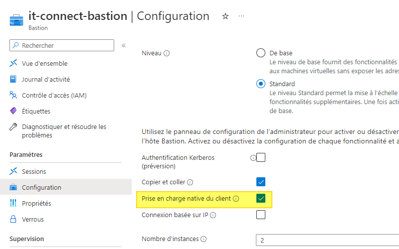Click the Propriétés bars icon
Viewport: 399px width, 249px height.
pos(13,203)
